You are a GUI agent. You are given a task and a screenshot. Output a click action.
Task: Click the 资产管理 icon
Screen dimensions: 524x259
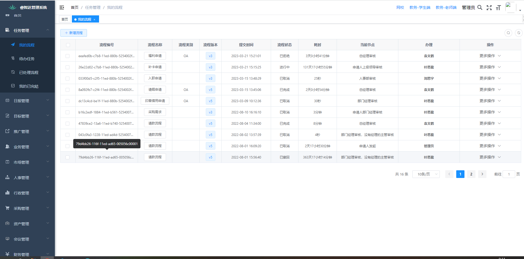click(x=7, y=223)
